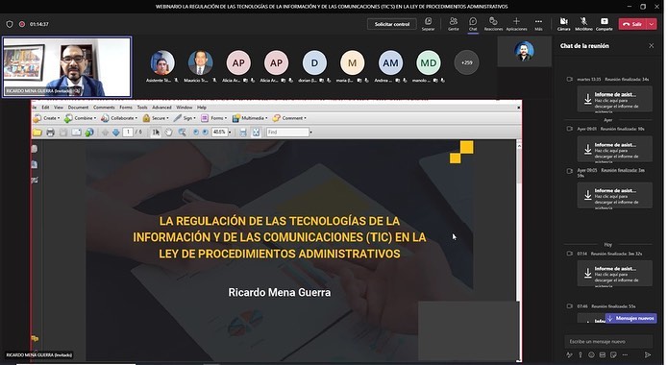This screenshot has width=668, height=365.
Task: Click the Mensajes nuevos button
Action: point(631,318)
